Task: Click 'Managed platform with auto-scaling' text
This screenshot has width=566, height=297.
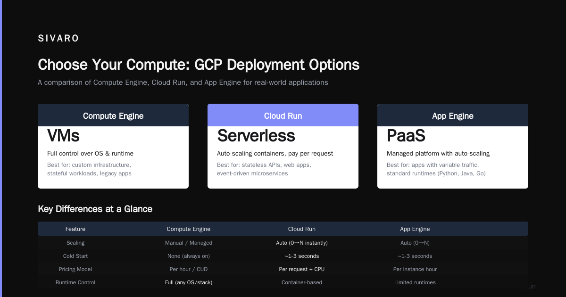Action: [x=438, y=153]
